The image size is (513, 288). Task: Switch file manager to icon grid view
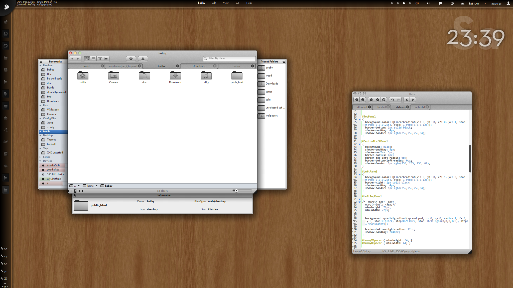click(x=87, y=58)
